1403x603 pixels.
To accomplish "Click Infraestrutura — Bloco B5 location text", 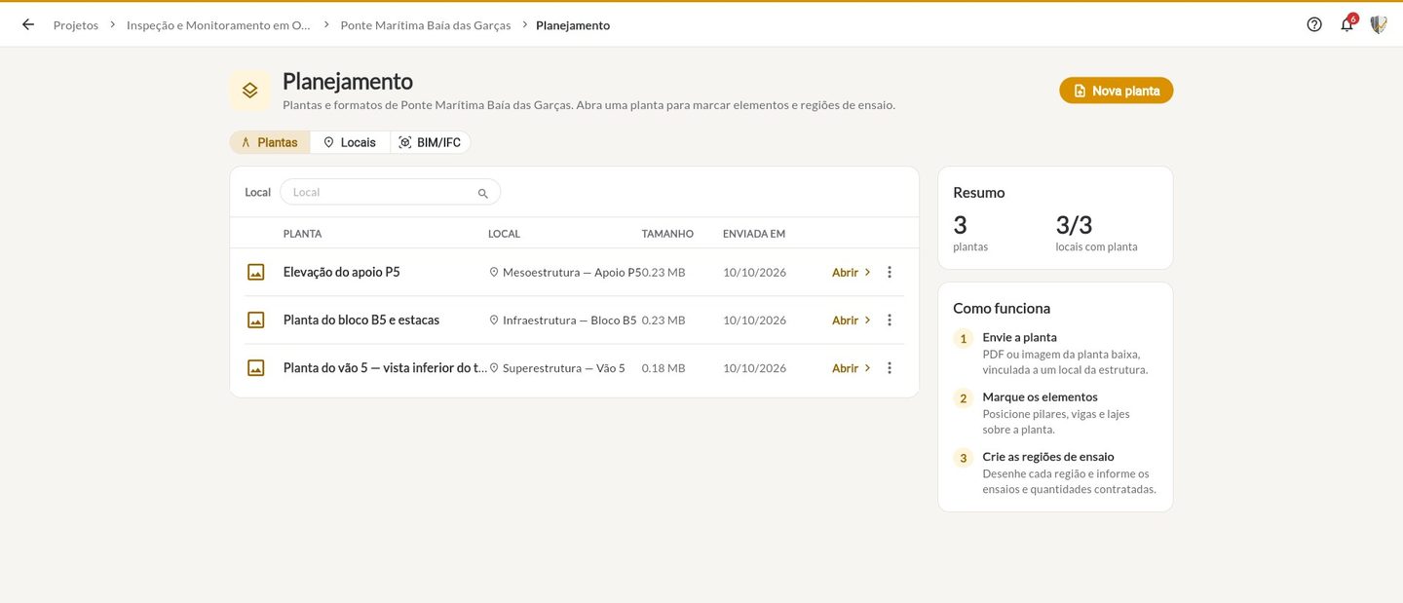I will click(x=570, y=320).
